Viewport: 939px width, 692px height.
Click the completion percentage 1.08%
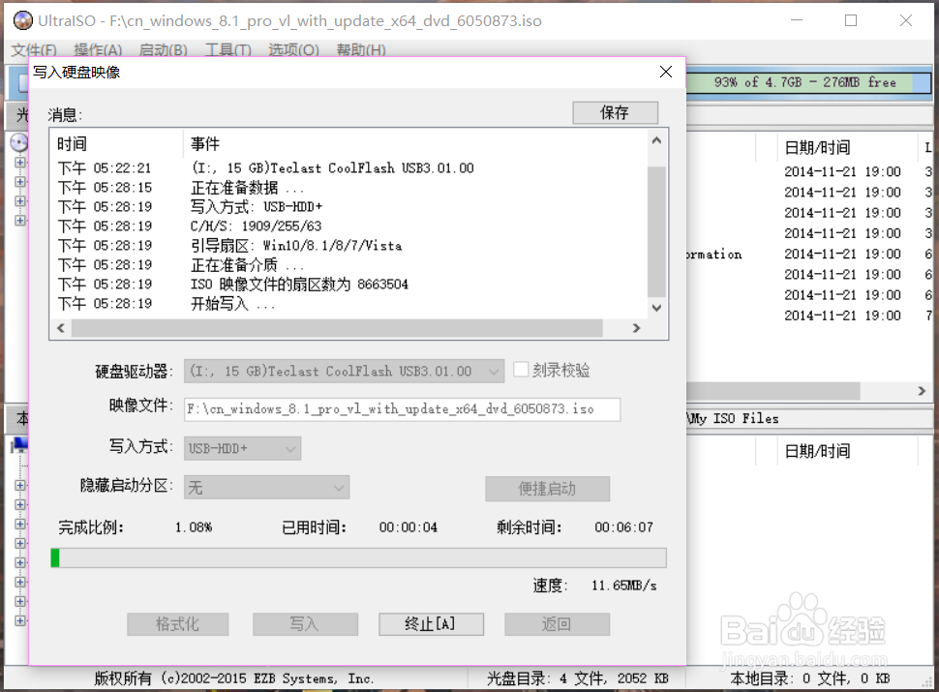[x=194, y=527]
